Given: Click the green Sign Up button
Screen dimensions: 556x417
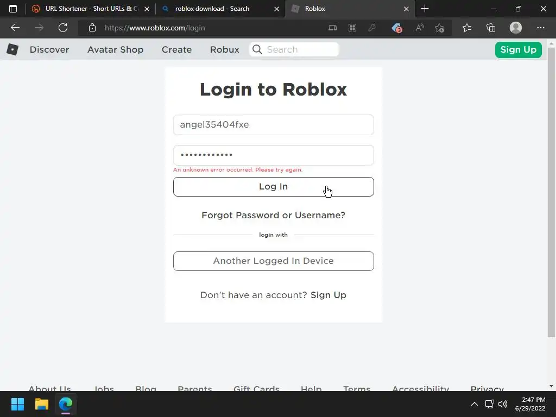Looking at the screenshot, I should (x=518, y=49).
